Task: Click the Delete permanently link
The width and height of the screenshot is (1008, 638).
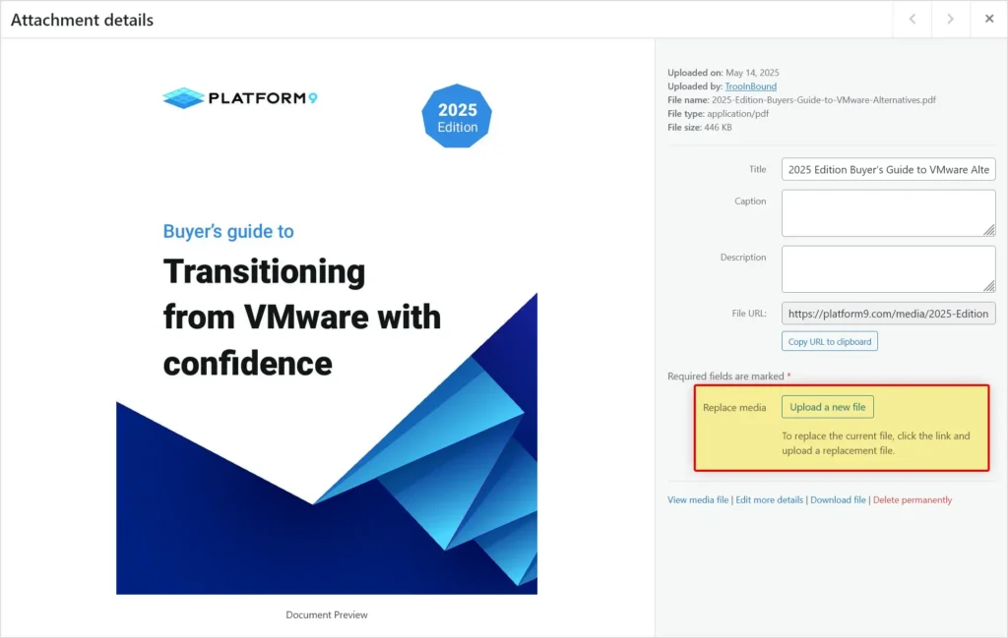Action: 913,500
